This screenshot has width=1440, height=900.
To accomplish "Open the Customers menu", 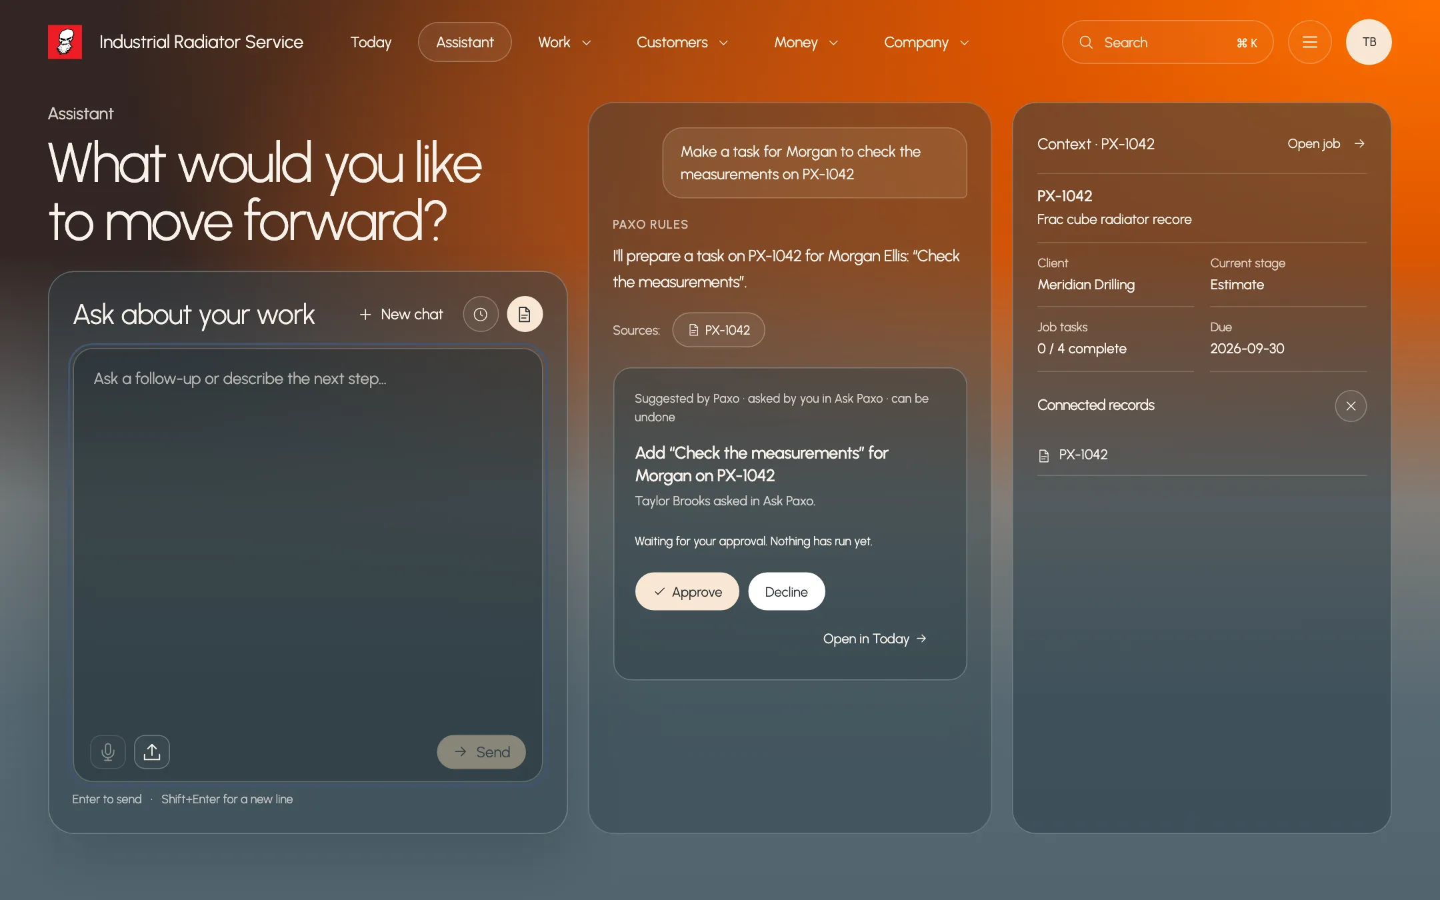I will [682, 42].
